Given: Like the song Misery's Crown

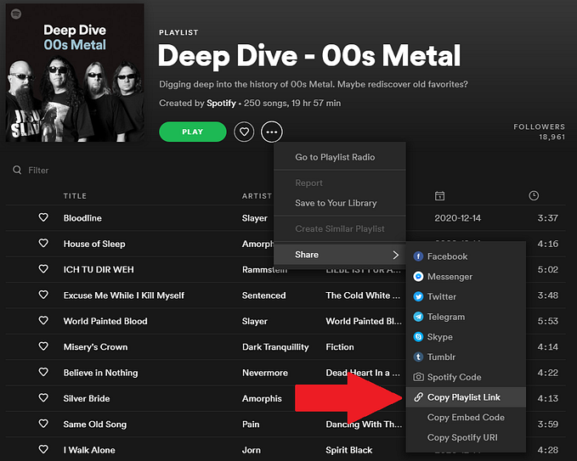Looking at the screenshot, I should 43,346.
